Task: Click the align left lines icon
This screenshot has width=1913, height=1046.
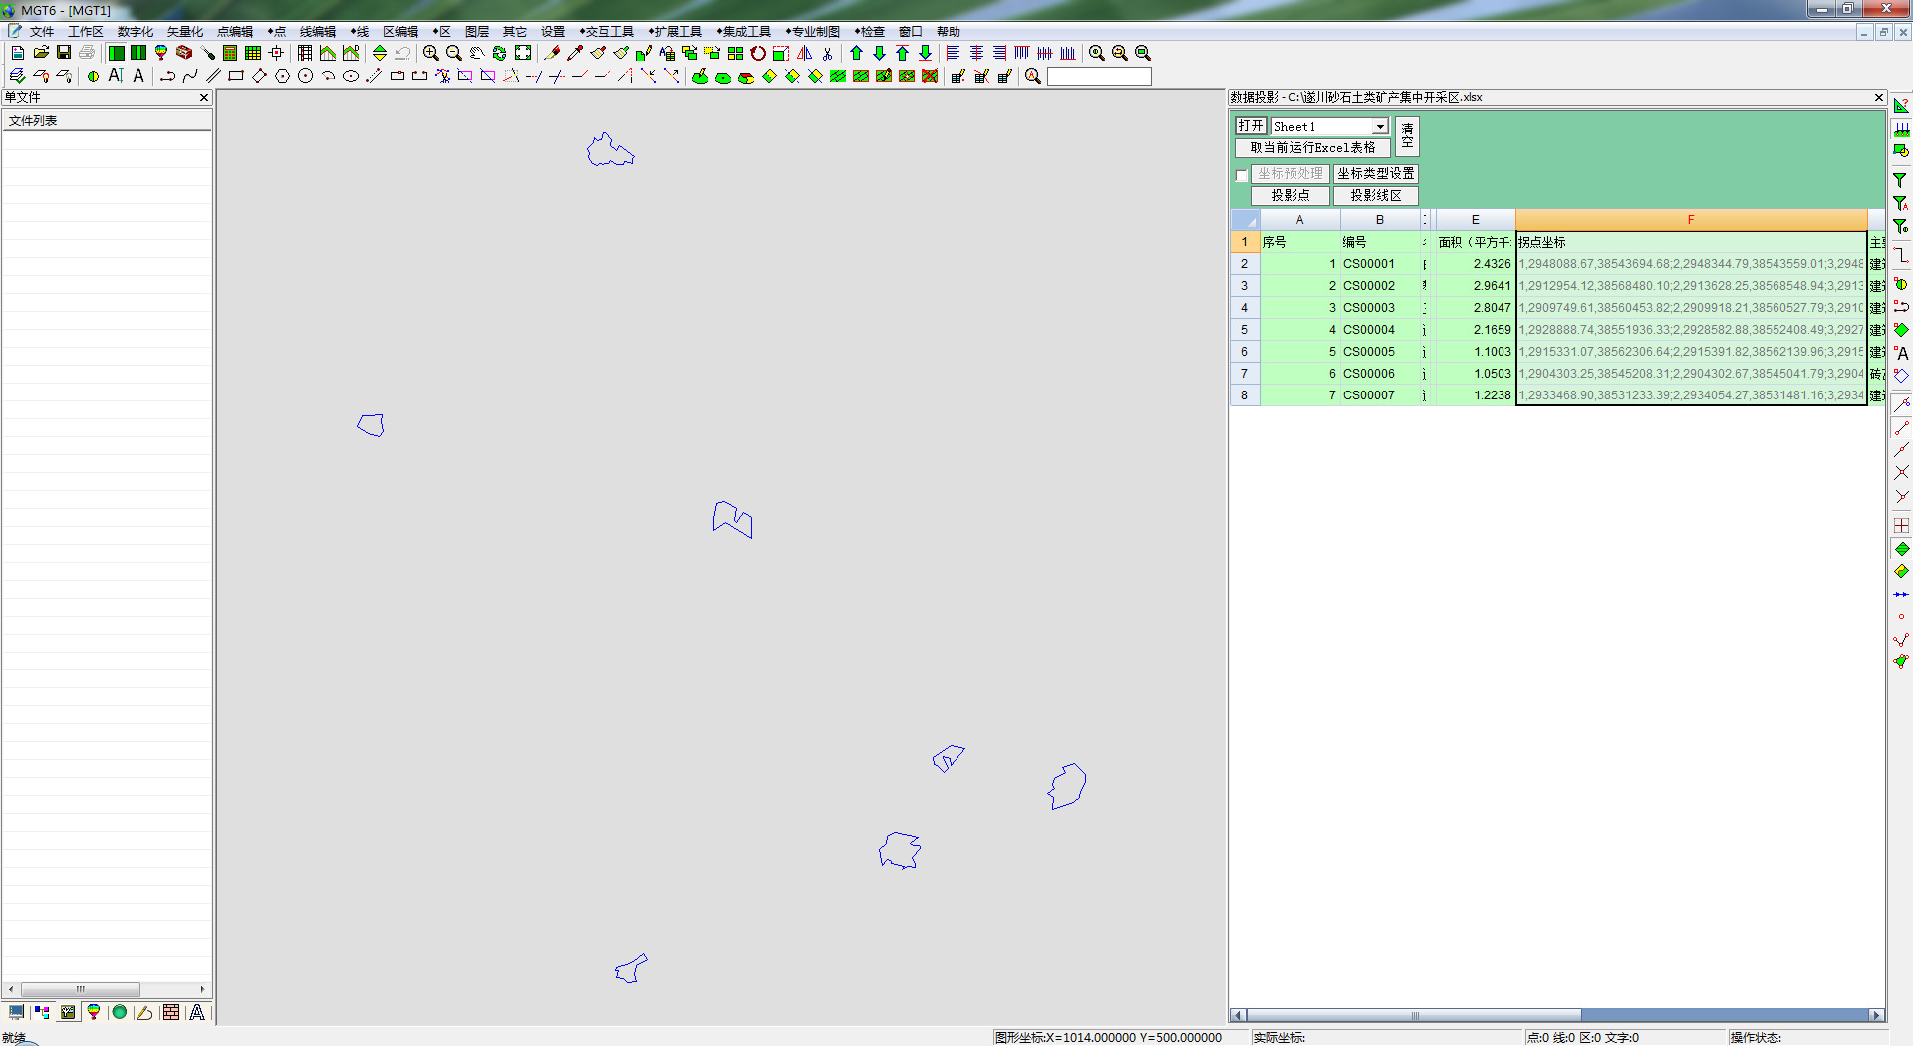Action: point(953,53)
